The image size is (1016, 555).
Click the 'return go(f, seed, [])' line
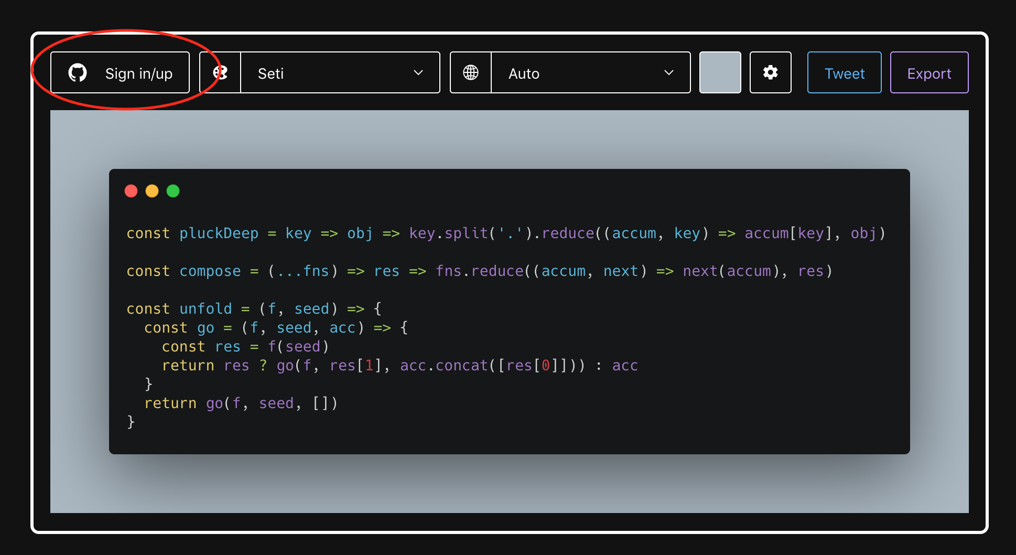241,403
